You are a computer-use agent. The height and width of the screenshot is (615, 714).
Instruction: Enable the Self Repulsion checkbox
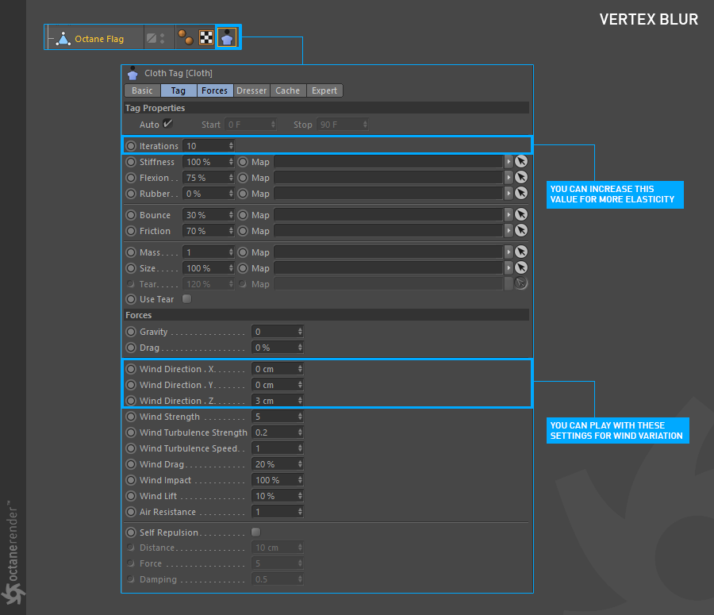(256, 532)
